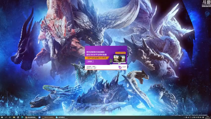Open the notification center icon
Viewport: 211px width, 119px height.
tap(203, 117)
